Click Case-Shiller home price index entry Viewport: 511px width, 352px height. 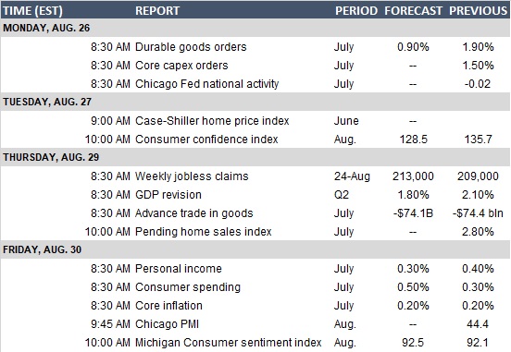pyautogui.click(x=212, y=121)
